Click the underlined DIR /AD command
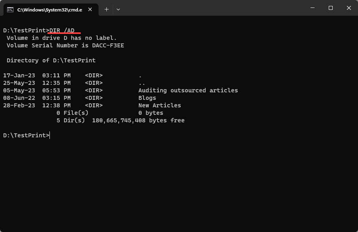This screenshot has height=232, width=358. [62, 30]
